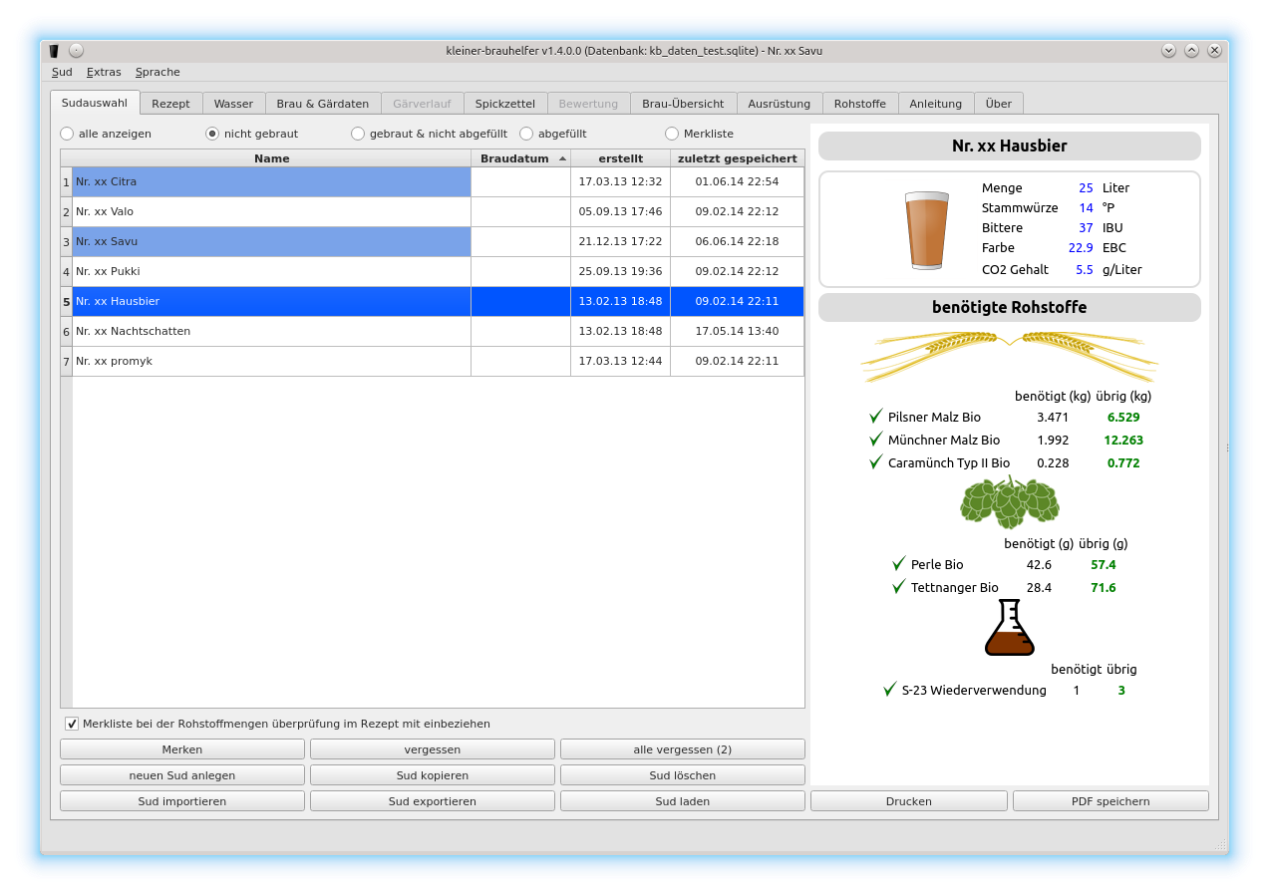The width and height of the screenshot is (1269, 895).
Task: Click the checkmark beside S-23 Wiederverwendung
Action: 890,690
